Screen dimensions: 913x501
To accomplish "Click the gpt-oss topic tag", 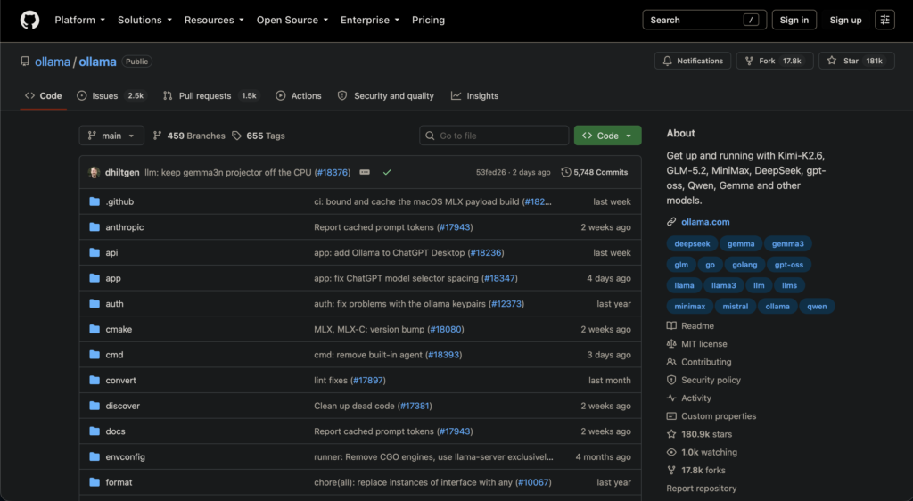I will 788,265.
